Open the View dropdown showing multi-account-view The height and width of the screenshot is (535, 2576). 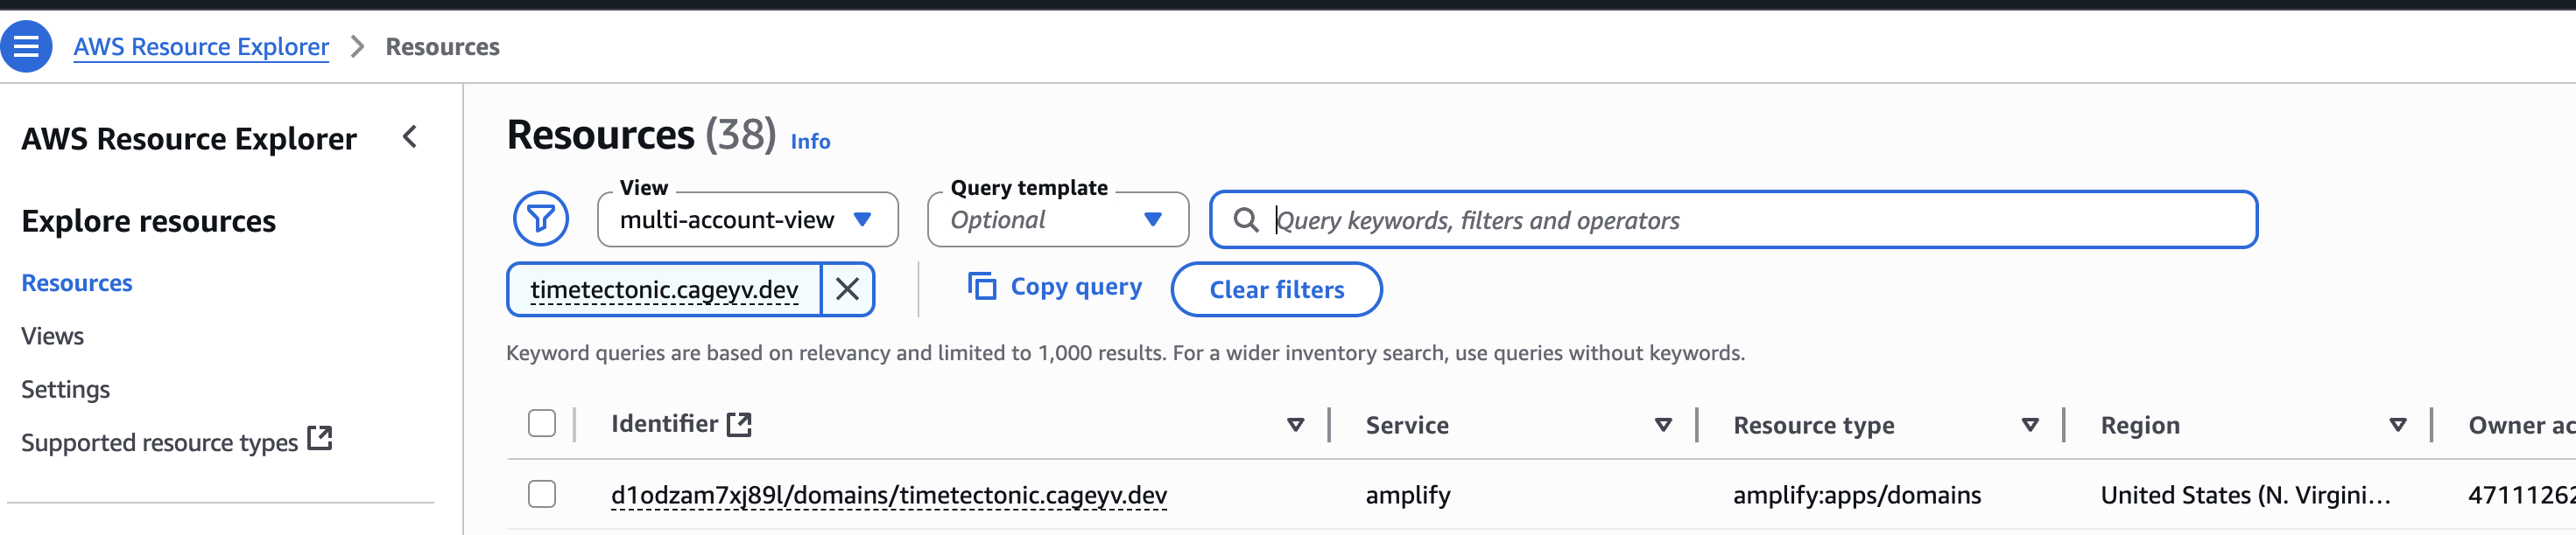coord(747,219)
